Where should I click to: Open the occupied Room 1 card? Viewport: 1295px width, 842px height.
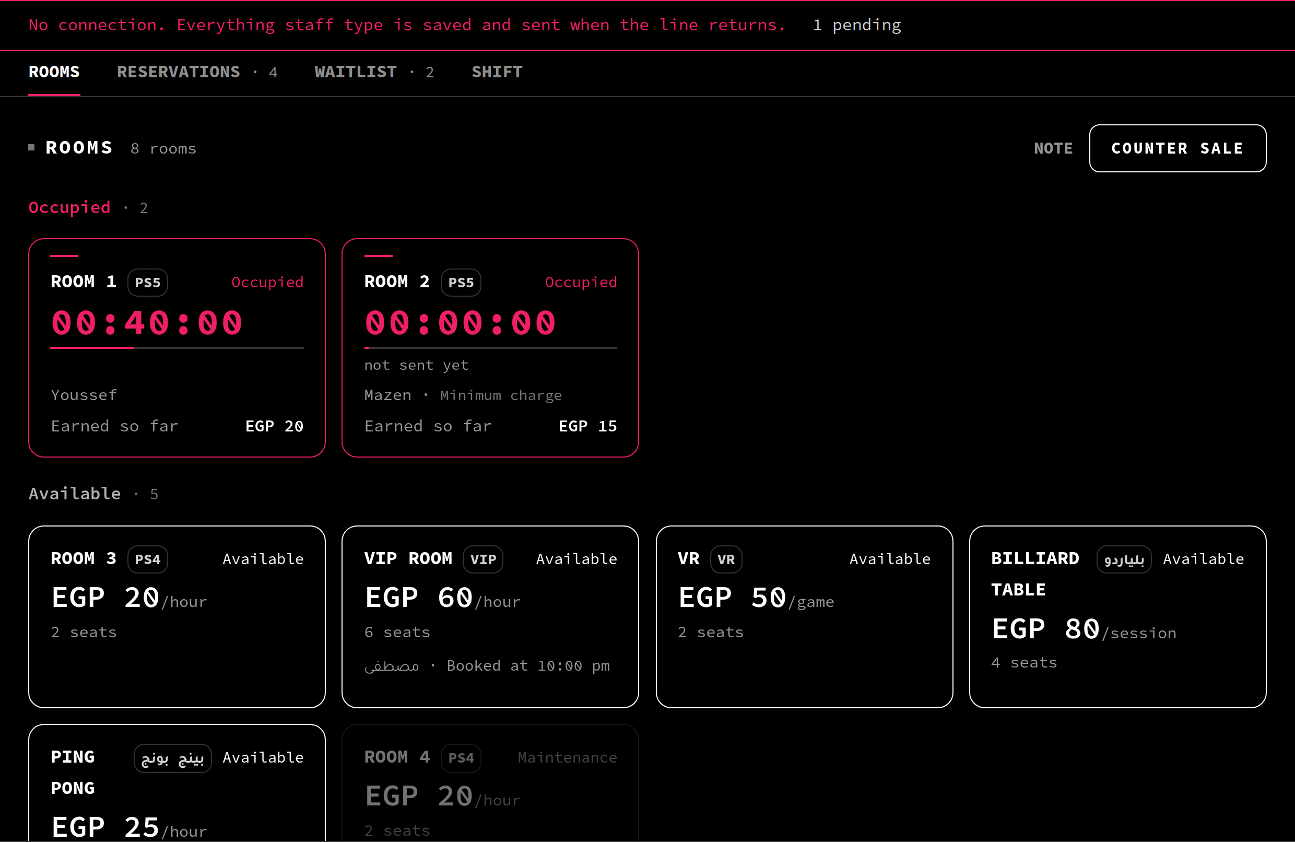[177, 348]
